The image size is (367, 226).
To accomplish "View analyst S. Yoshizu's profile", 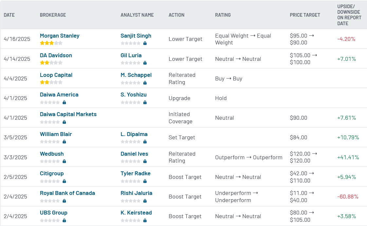I will tap(134, 95).
